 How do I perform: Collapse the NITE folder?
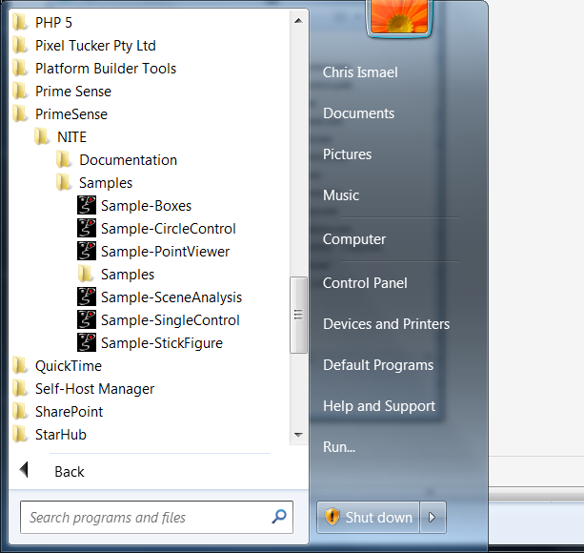pyautogui.click(x=71, y=137)
